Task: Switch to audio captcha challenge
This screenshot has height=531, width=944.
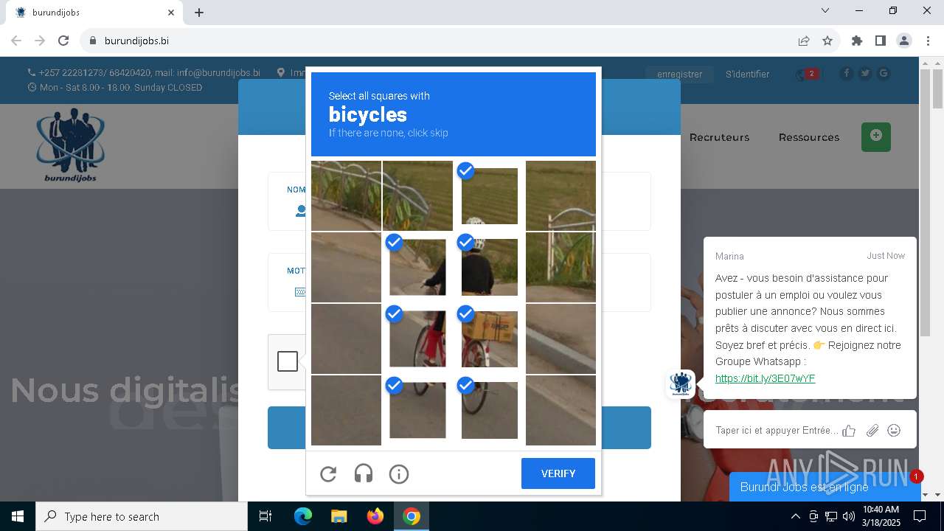Action: tap(364, 474)
